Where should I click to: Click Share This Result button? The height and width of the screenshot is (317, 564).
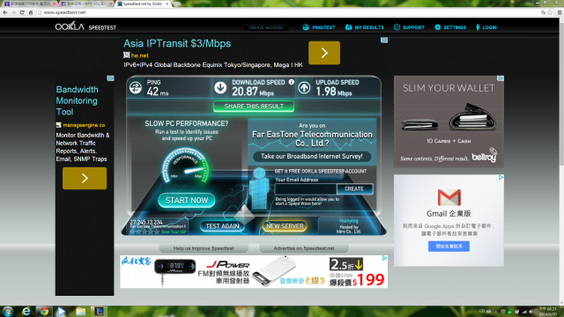coord(254,107)
